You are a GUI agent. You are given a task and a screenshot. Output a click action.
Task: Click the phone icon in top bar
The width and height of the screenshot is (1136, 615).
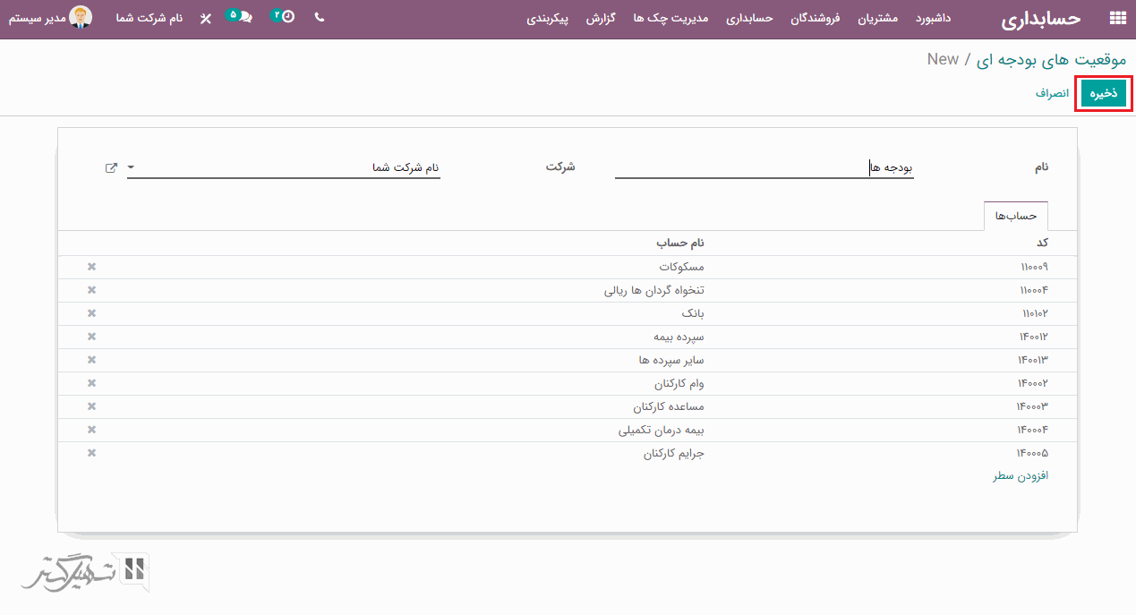pos(320,17)
